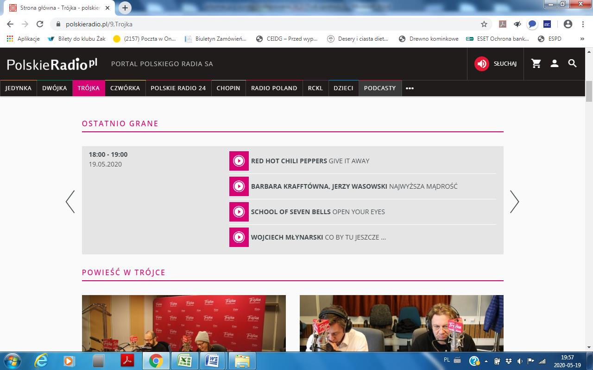Open ESET Ochrona bank bookmark
Screen dimensions: 593x370
pos(498,39)
